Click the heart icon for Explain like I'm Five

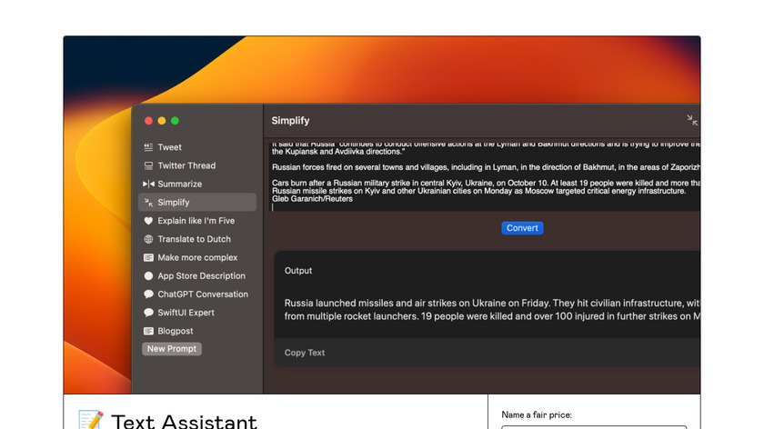click(148, 221)
